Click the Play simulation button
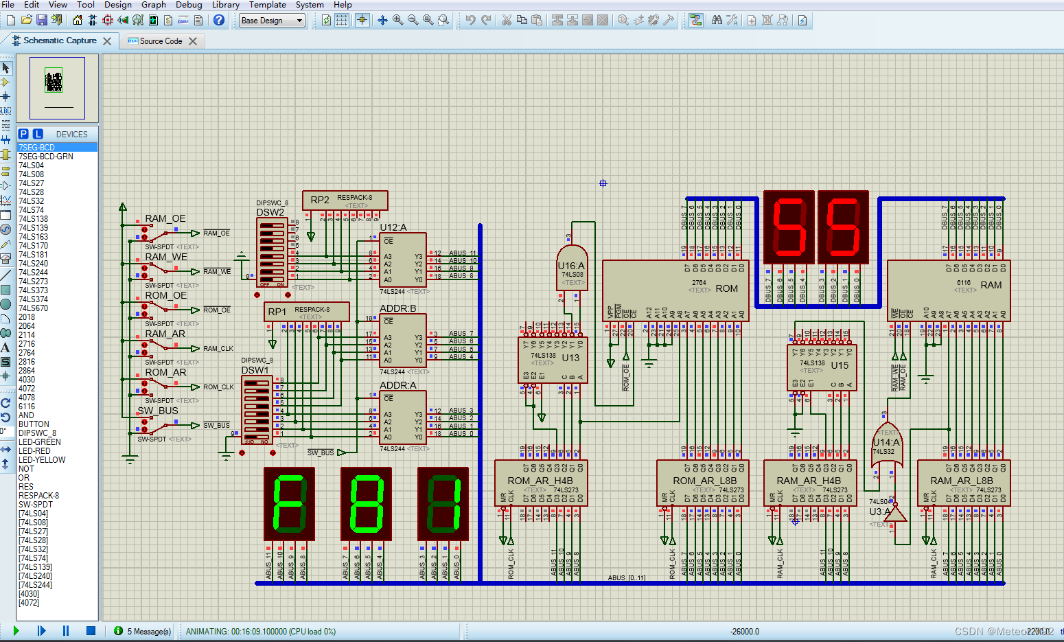The height and width of the screenshot is (642, 1064). [x=16, y=630]
